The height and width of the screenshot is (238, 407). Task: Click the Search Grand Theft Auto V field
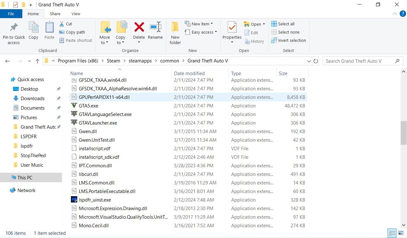point(359,61)
